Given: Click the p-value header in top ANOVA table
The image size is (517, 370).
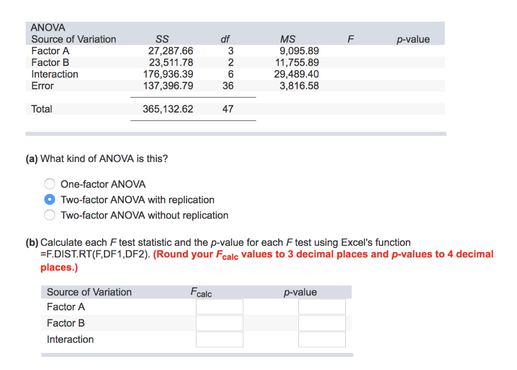Looking at the screenshot, I should (413, 39).
